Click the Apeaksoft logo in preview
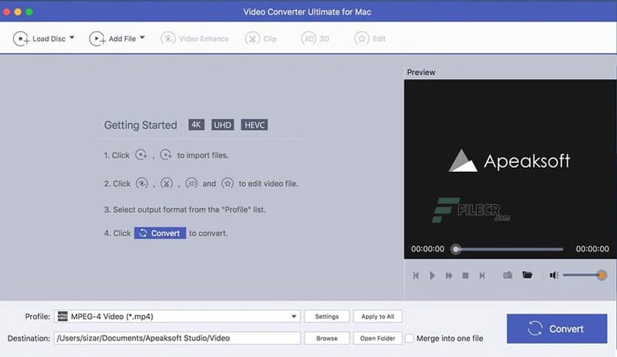This screenshot has width=617, height=357. pos(509,161)
